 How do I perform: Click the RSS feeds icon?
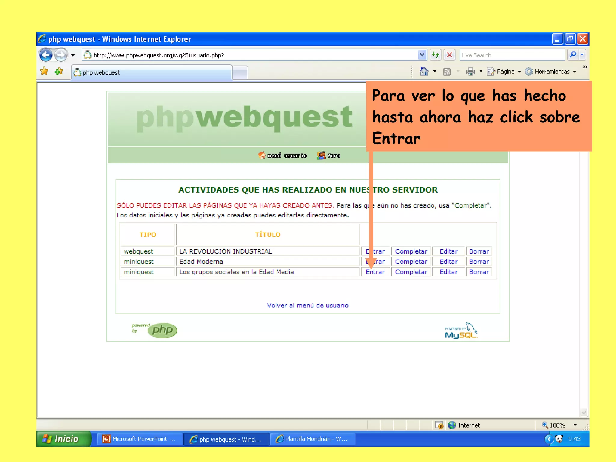[x=447, y=72]
